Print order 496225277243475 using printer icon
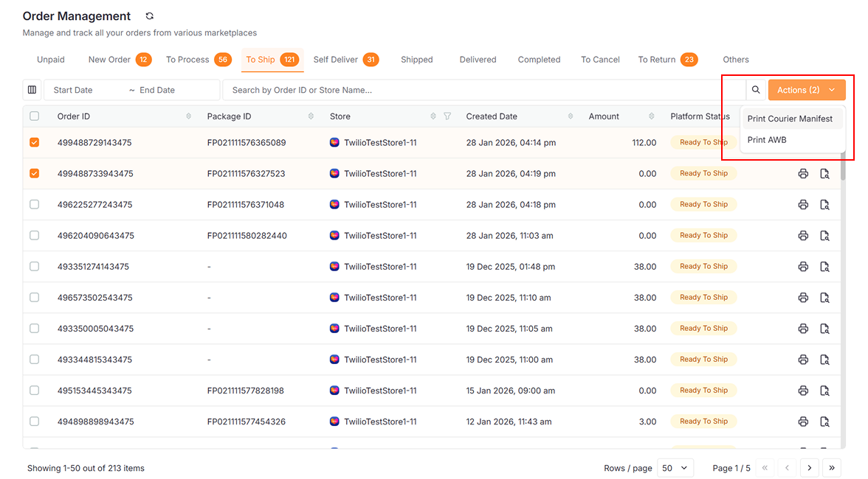Image resolution: width=868 pixels, height=479 pixels. point(803,205)
